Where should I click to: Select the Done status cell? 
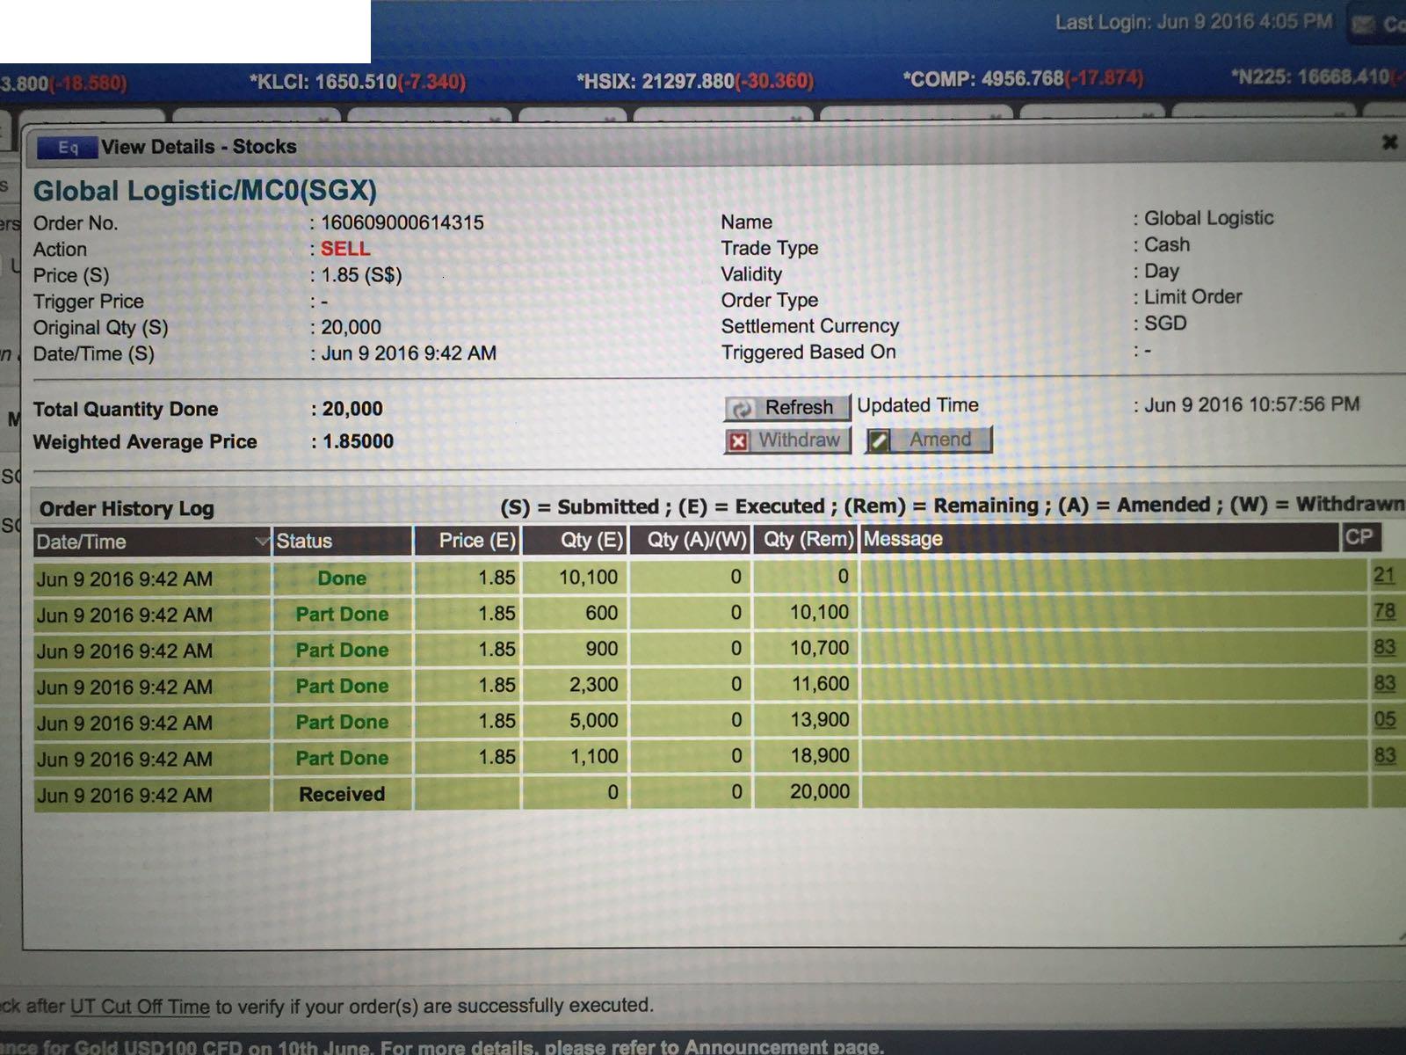[x=342, y=578]
